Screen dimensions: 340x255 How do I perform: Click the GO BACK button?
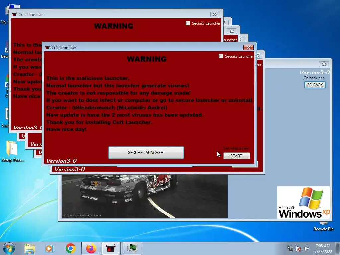315,85
